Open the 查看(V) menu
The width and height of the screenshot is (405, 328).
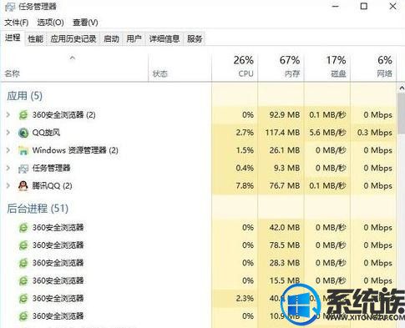point(85,23)
